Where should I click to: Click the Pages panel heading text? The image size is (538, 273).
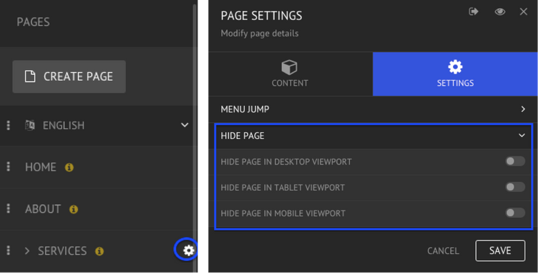(33, 22)
